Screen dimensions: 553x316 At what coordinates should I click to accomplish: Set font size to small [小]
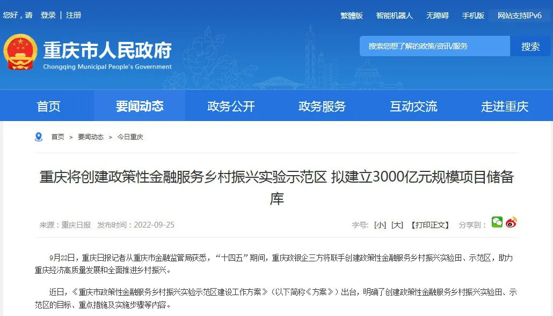point(380,225)
